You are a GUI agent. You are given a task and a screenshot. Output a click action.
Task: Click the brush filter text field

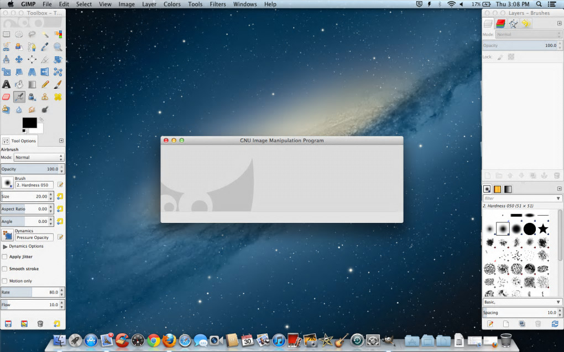pyautogui.click(x=518, y=198)
